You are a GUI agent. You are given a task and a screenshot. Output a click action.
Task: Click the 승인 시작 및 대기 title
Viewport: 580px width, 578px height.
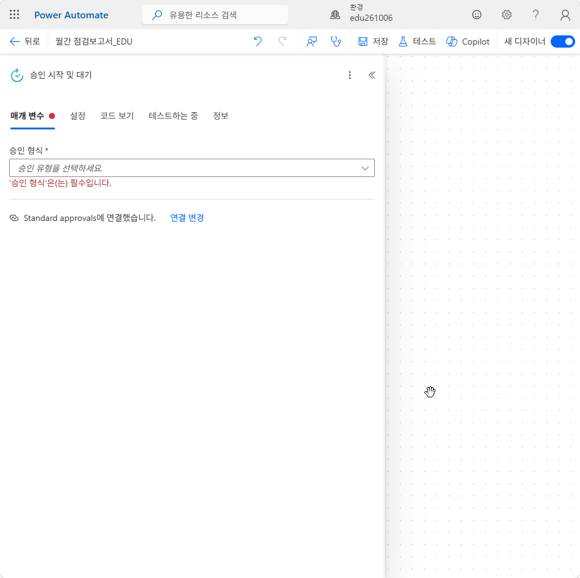pos(60,75)
